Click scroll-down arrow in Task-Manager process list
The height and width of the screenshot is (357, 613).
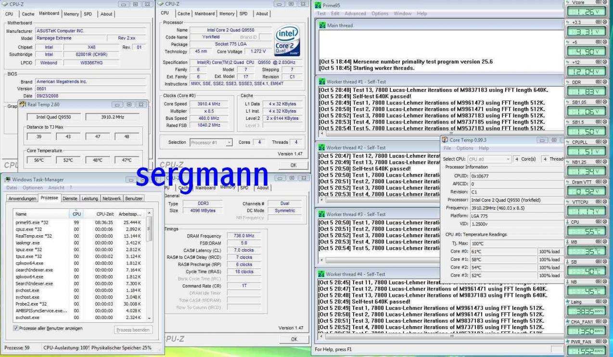[149, 319]
